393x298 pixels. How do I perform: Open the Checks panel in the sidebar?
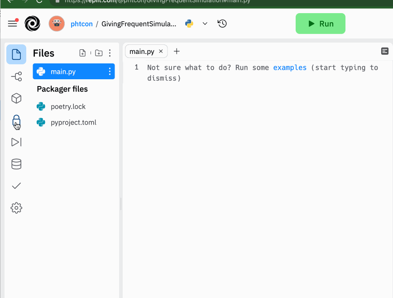(x=16, y=186)
